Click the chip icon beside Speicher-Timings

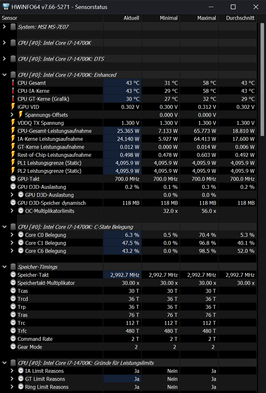(x=13, y=267)
